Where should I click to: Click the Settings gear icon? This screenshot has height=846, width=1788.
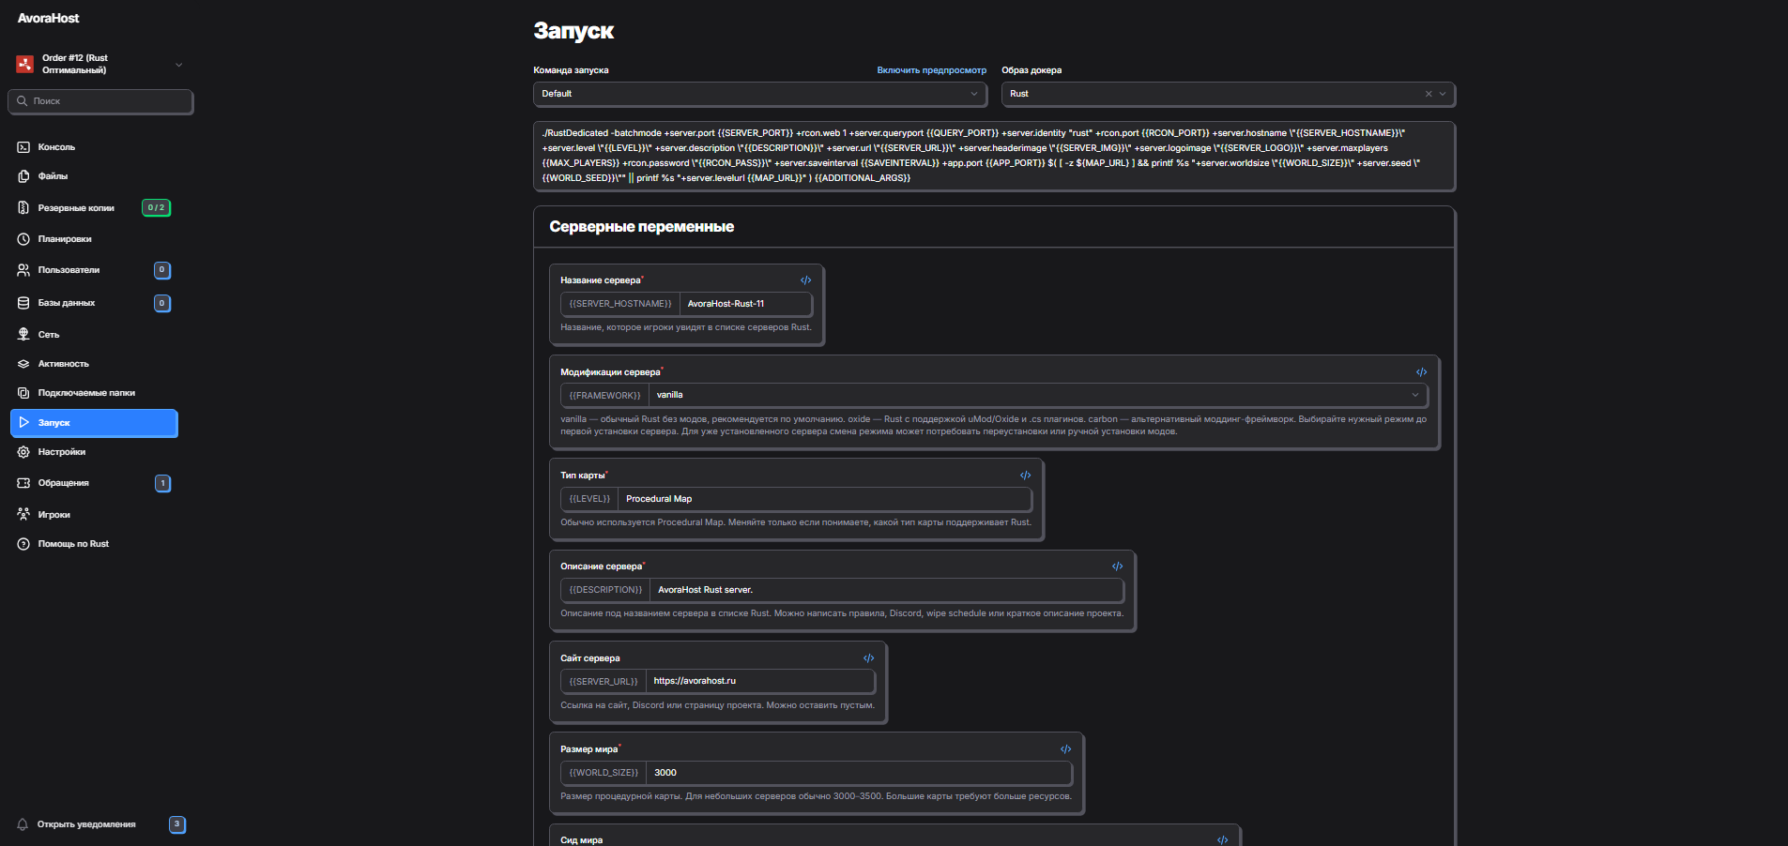[23, 452]
